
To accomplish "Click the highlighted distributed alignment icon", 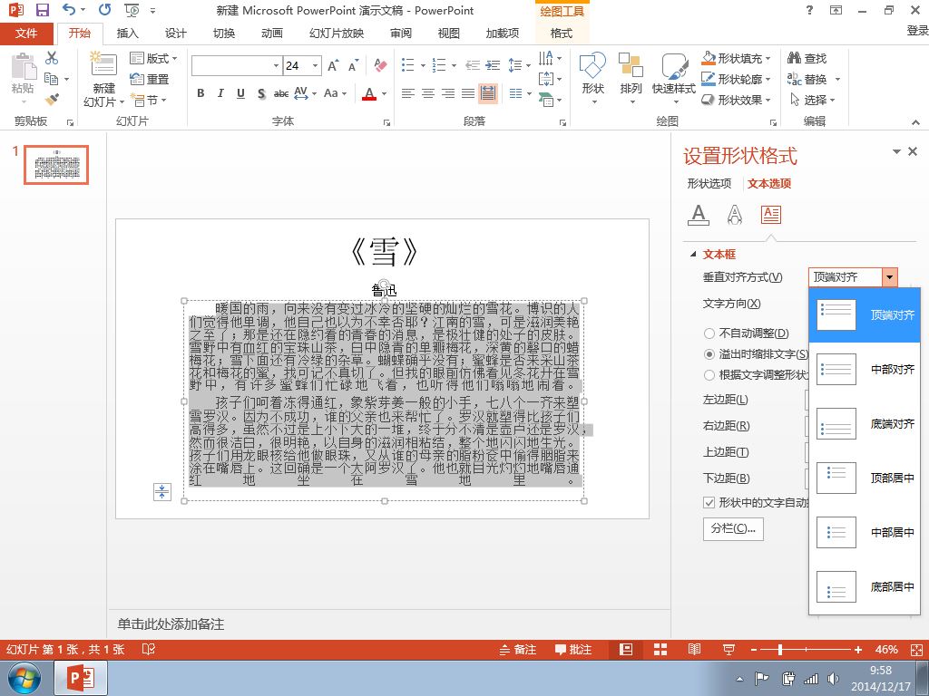I will click(487, 93).
